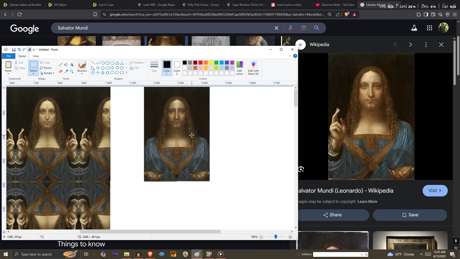Viewport: 460px width, 259px height.
Task: Click the Google search magnifier icon
Action: [x=317, y=28]
